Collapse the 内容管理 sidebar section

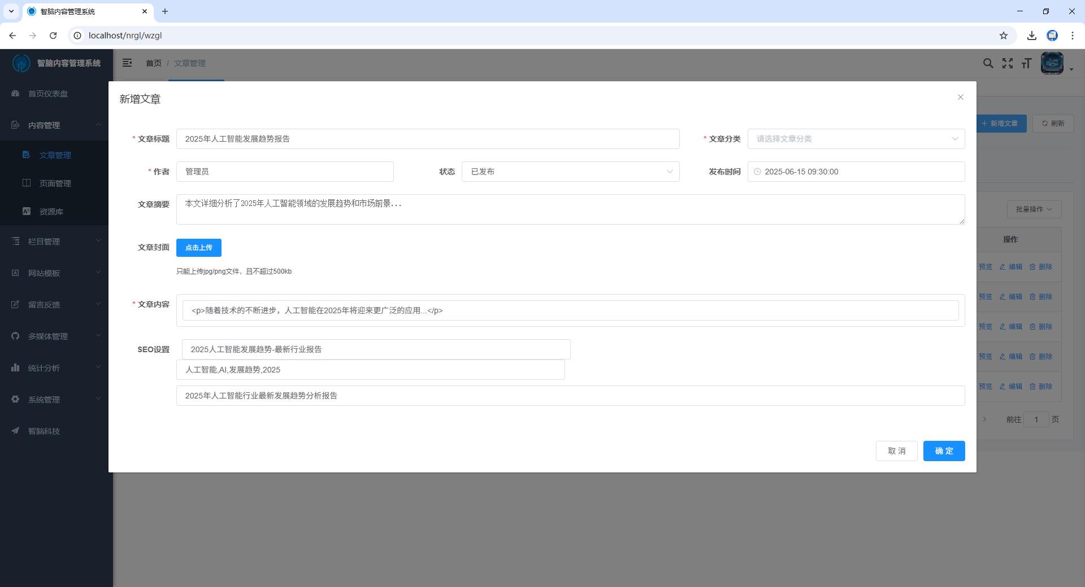click(98, 125)
